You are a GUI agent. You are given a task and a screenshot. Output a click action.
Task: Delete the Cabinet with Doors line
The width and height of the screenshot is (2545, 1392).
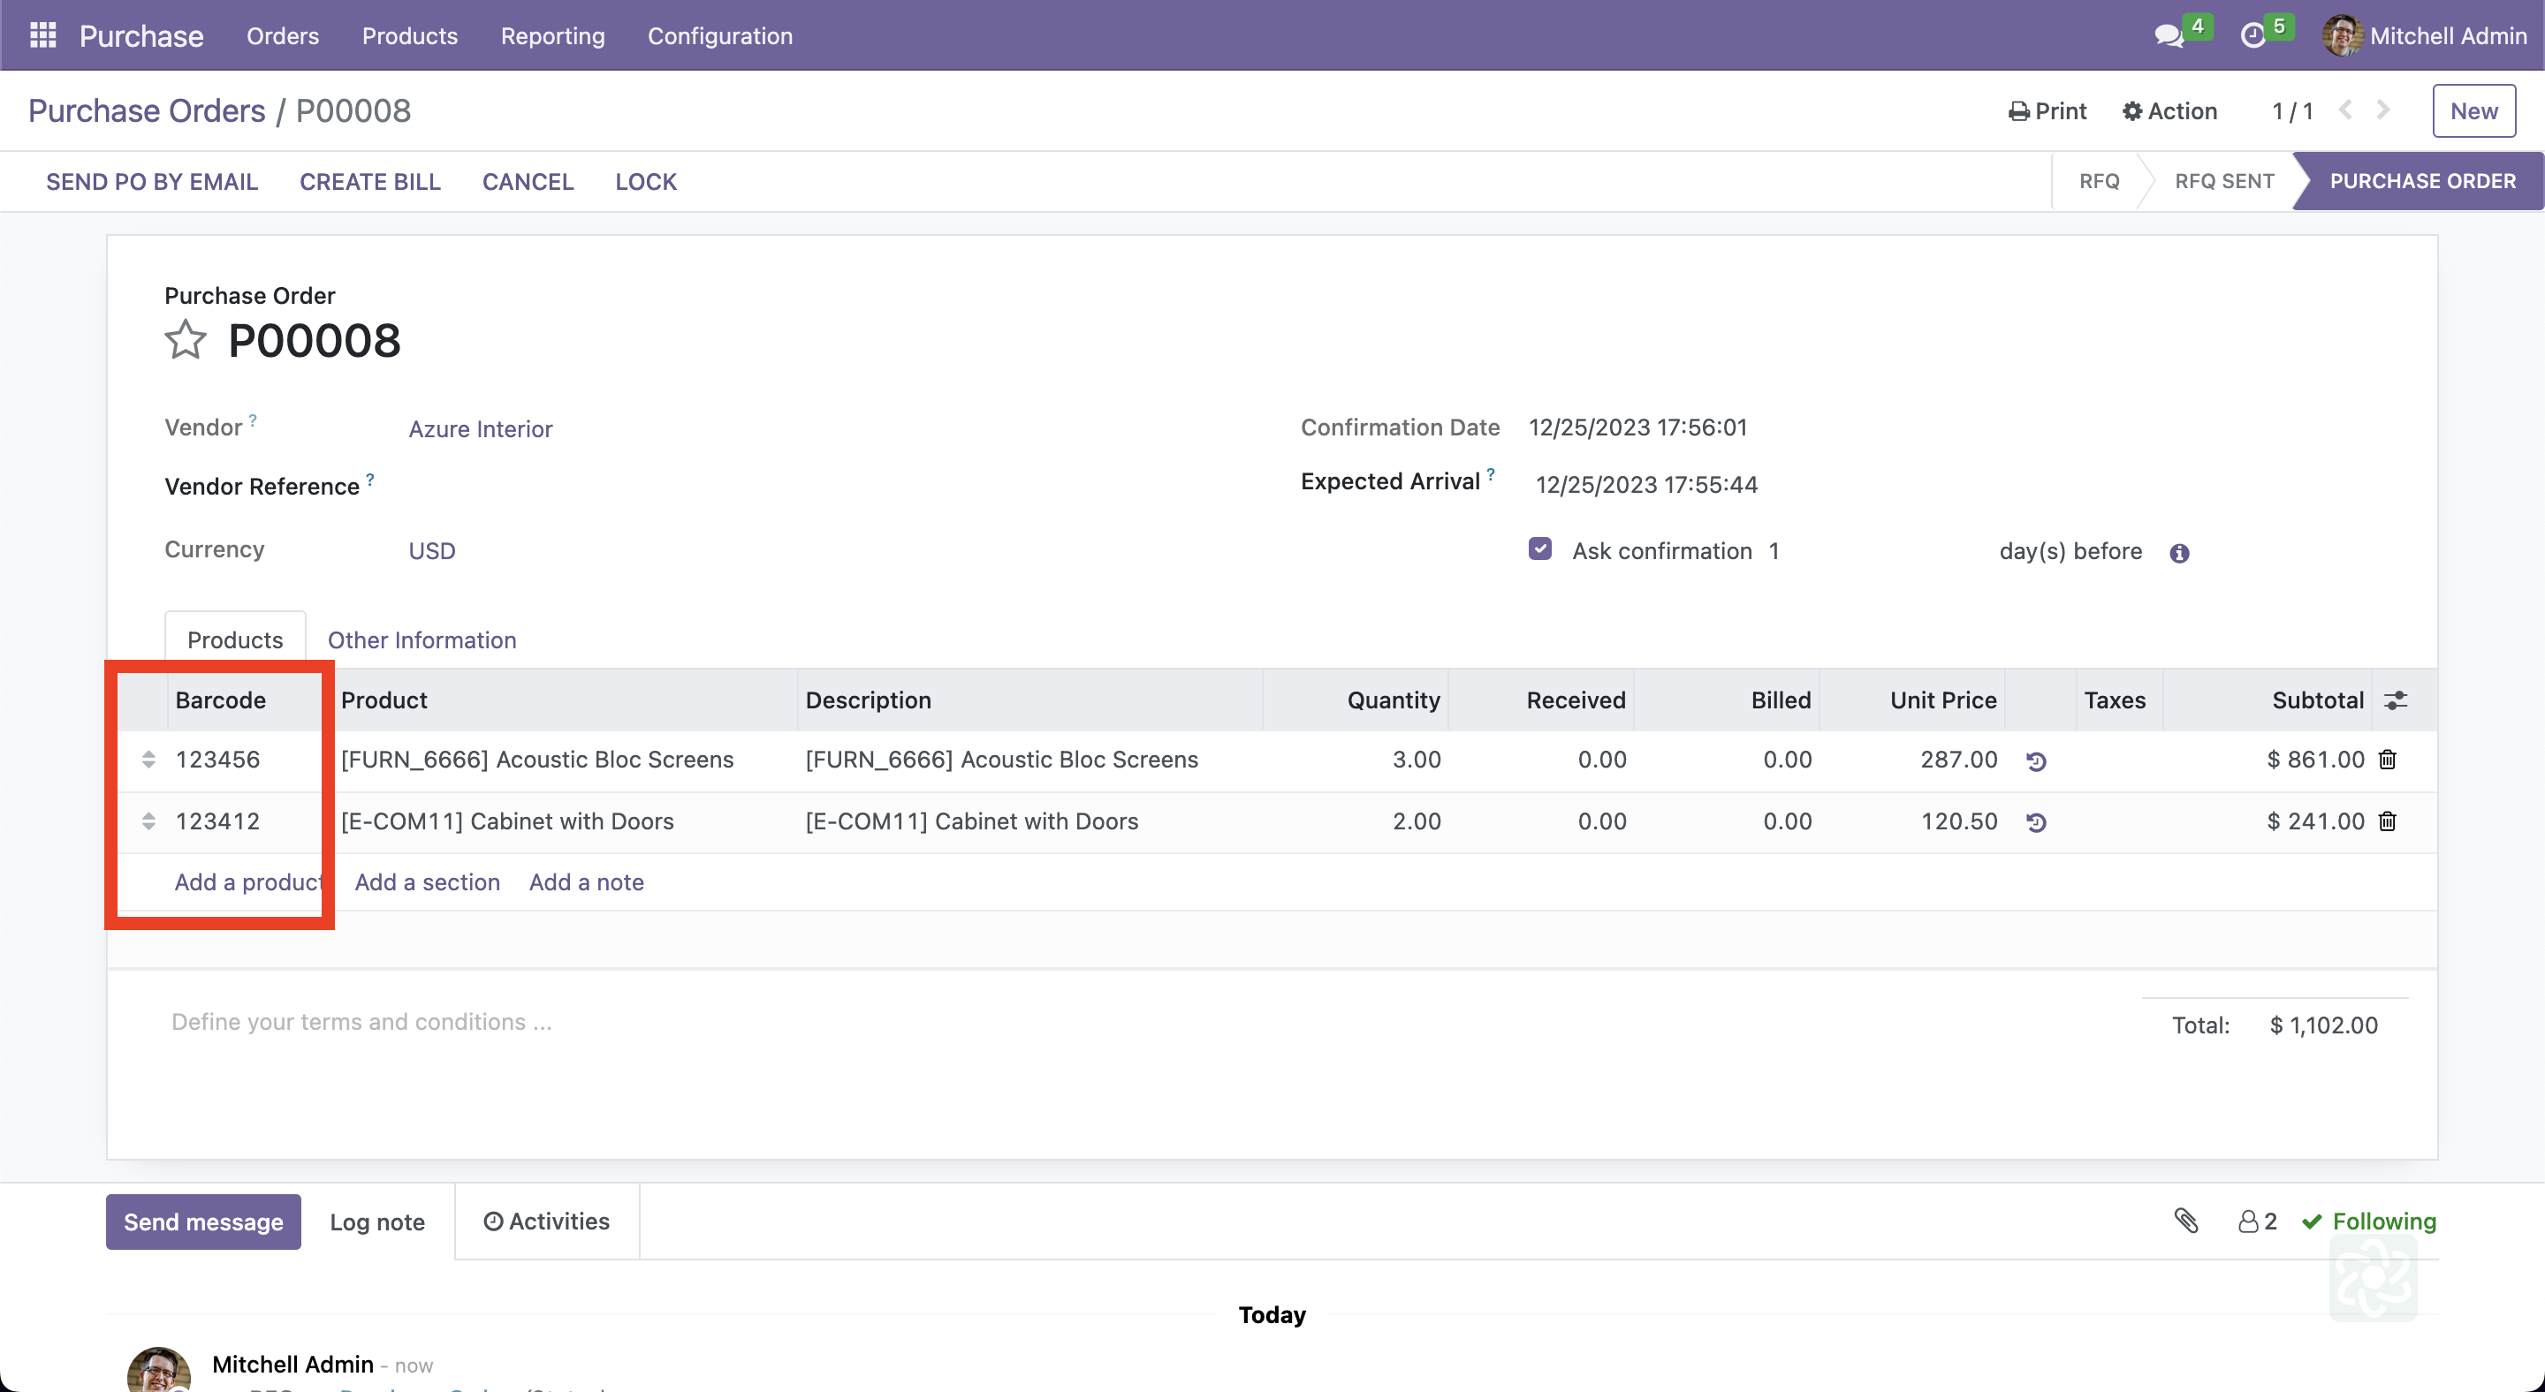click(2387, 821)
